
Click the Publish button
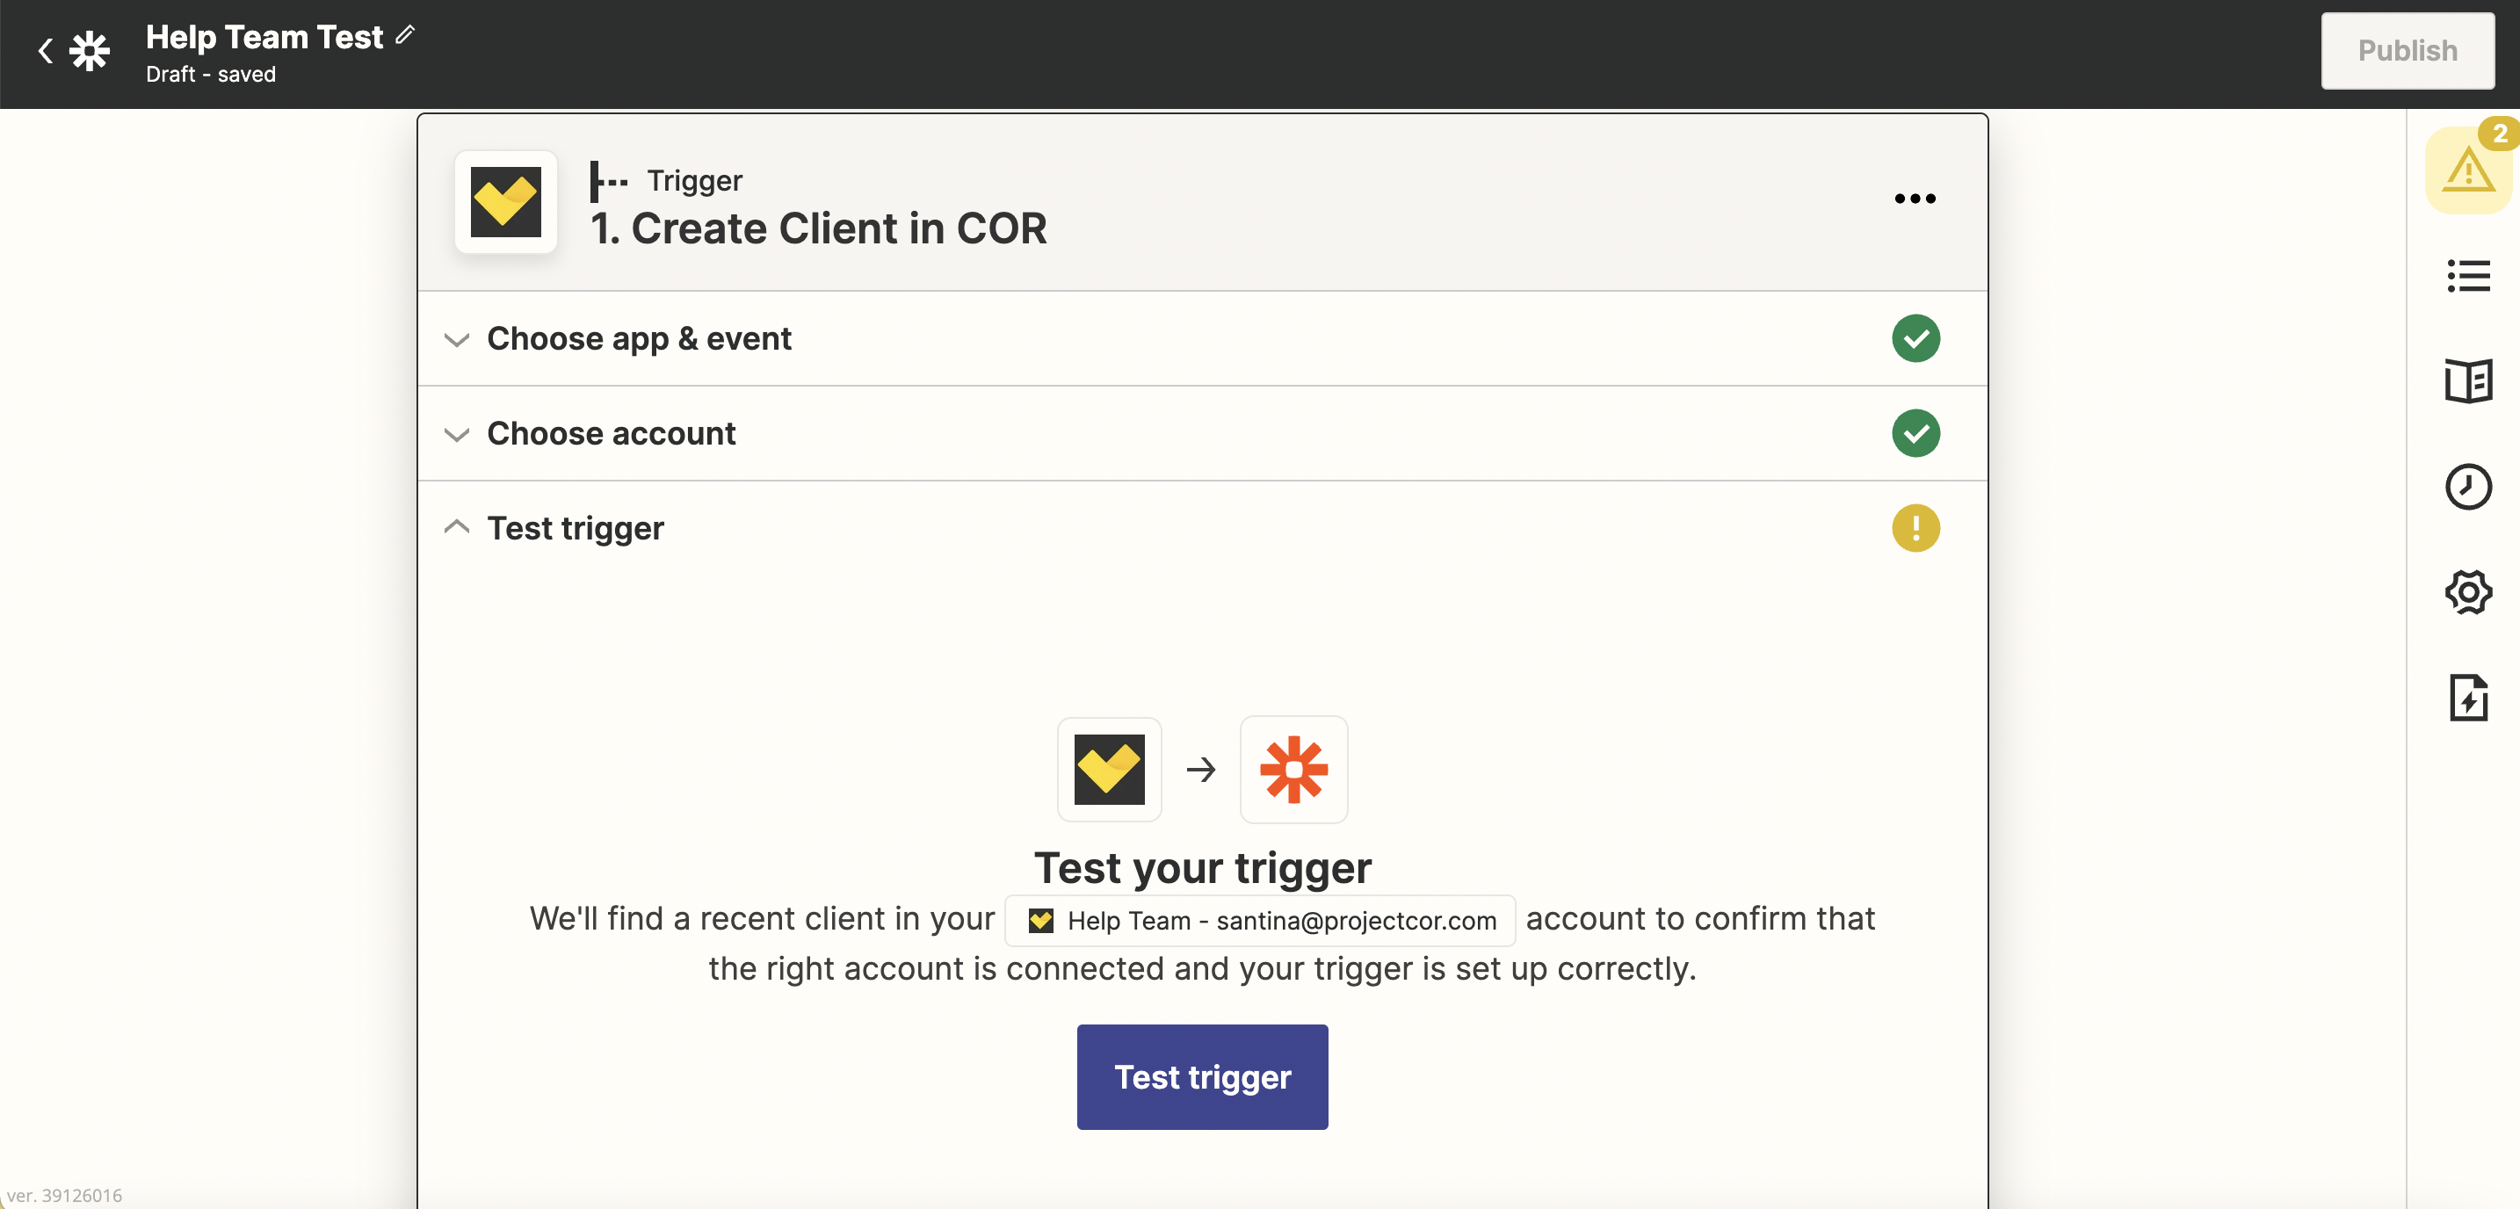tap(2407, 51)
